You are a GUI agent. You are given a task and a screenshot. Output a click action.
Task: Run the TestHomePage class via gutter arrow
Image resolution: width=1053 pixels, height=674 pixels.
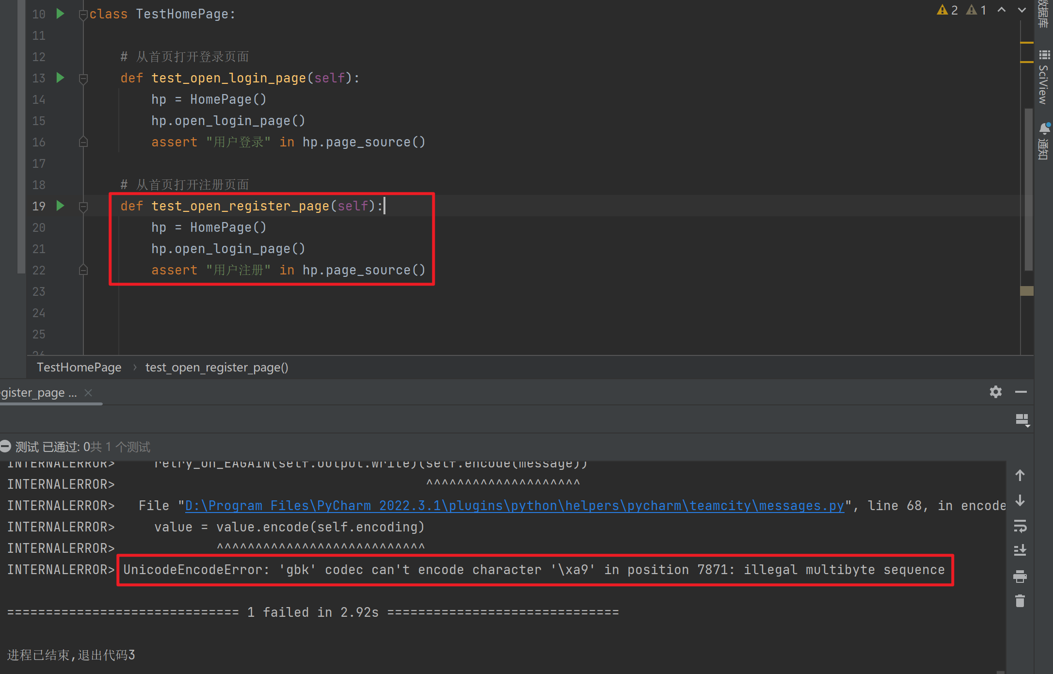pyautogui.click(x=60, y=14)
